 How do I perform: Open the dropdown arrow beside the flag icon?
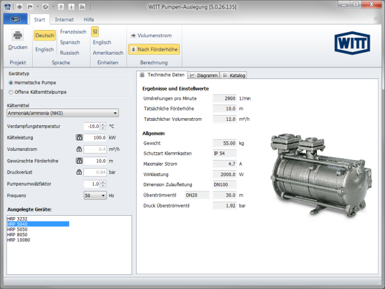pyautogui.click(x=38, y=7)
